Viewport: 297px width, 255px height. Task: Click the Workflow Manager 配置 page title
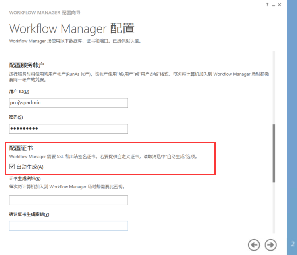tap(72, 29)
